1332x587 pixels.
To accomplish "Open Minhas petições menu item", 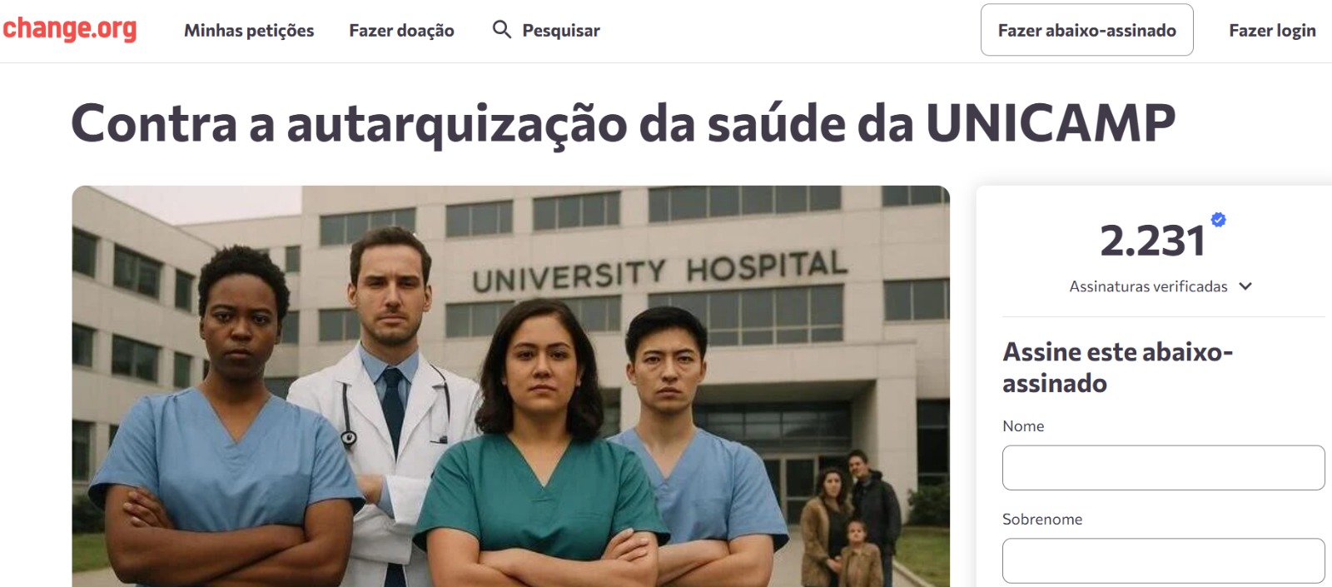I will point(249,31).
